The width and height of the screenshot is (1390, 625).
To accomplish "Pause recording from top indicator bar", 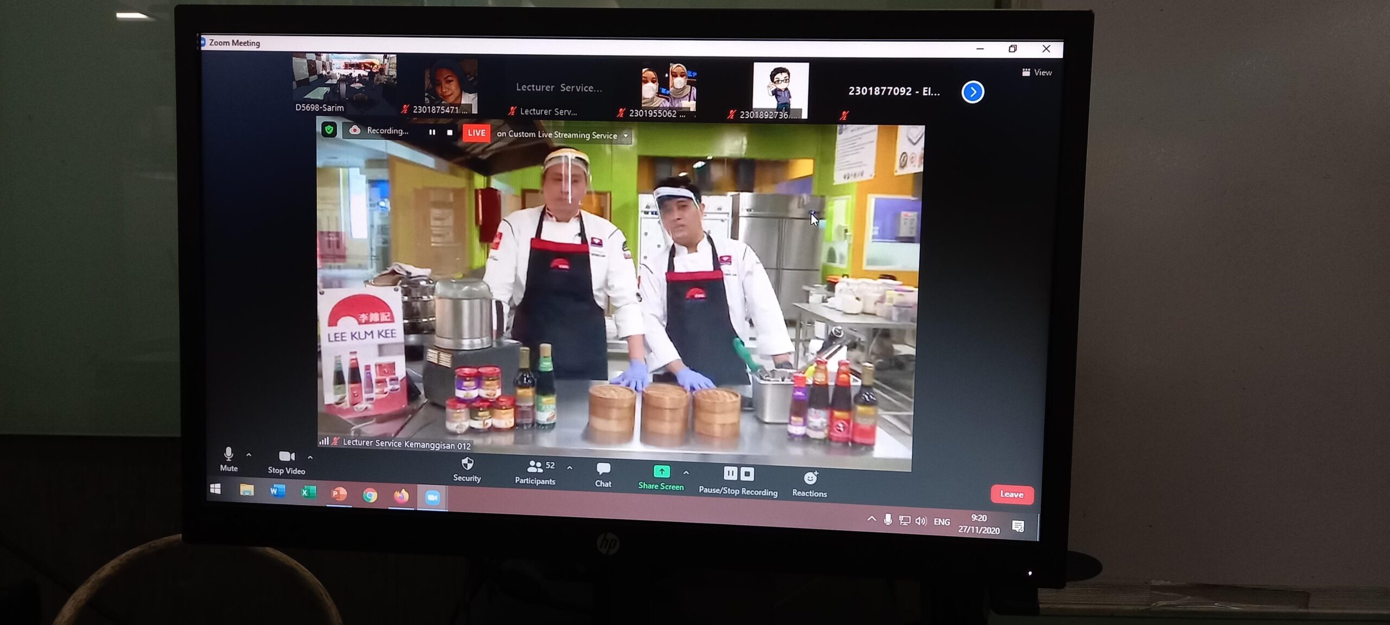I will [x=432, y=132].
